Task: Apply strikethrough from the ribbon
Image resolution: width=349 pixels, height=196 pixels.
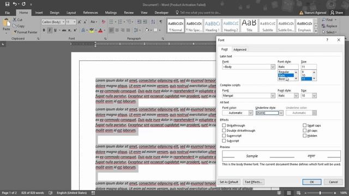Action: [64, 30]
